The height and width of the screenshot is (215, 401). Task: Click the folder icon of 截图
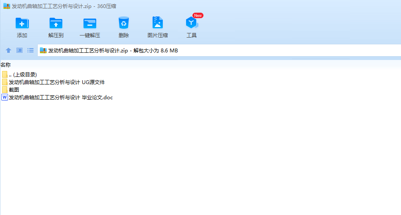5,90
